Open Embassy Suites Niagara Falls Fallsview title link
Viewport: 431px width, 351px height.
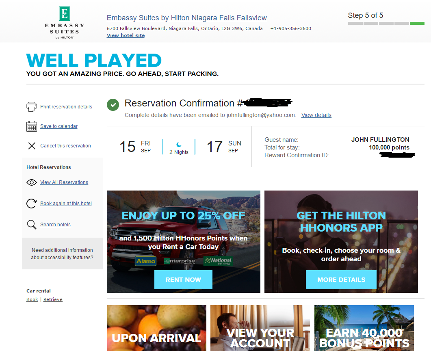pos(186,18)
